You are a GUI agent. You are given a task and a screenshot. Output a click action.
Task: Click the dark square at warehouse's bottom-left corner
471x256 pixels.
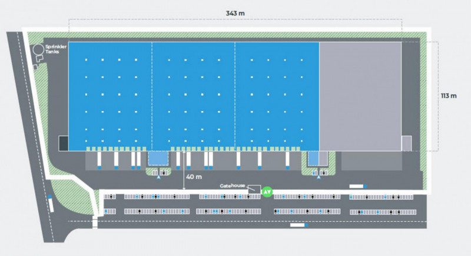(x=64, y=143)
